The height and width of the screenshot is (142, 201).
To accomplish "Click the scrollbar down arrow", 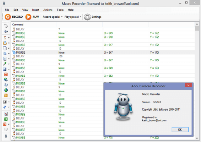I will pos(197,138).
